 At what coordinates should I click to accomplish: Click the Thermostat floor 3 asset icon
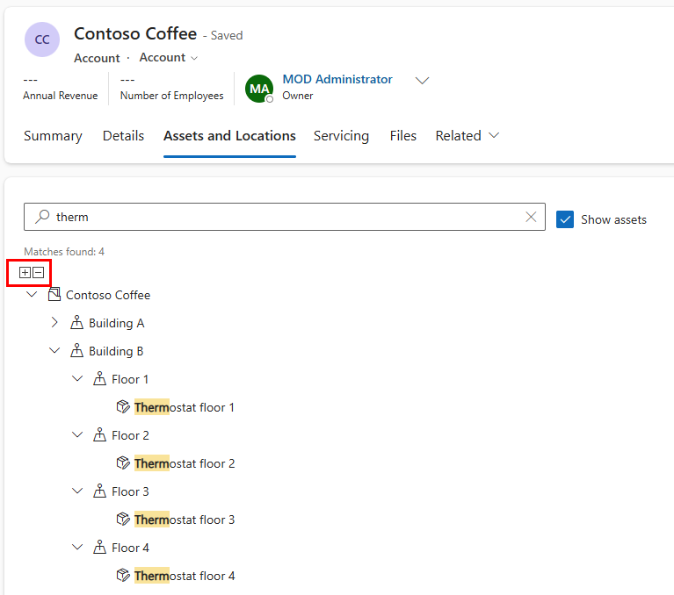coord(123,519)
